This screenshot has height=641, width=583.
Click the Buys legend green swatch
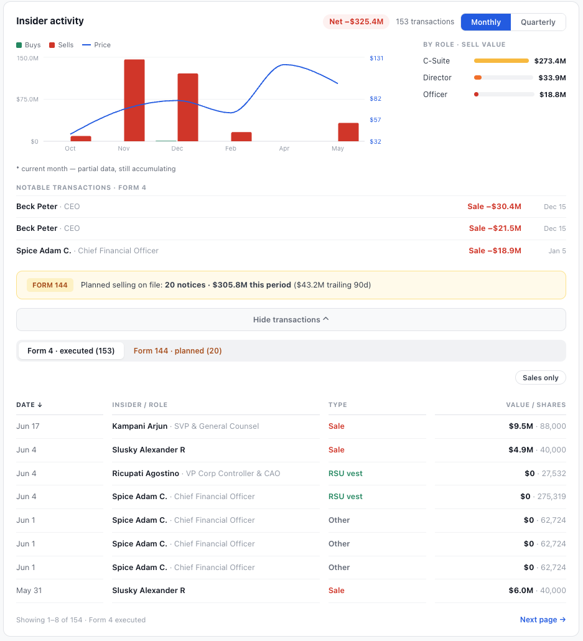click(19, 45)
